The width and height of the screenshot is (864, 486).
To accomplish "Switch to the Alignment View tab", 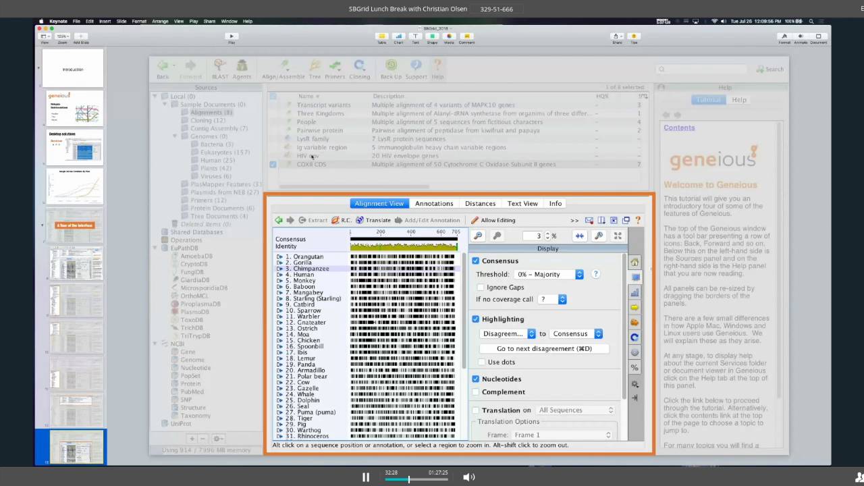I will [379, 203].
